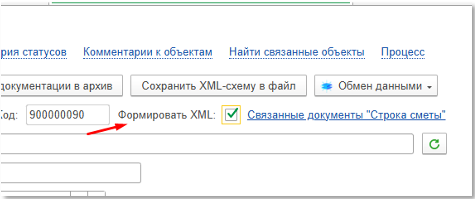Click the Код field with 900000090
475x199 pixels.
point(68,115)
